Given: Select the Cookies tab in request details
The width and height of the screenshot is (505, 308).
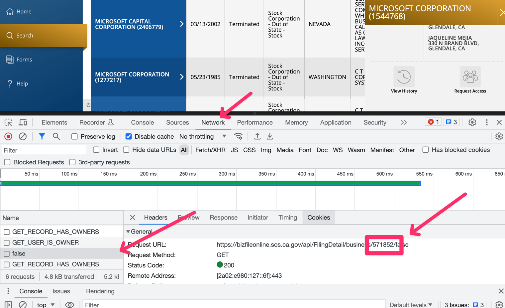Looking at the screenshot, I should pos(319,218).
